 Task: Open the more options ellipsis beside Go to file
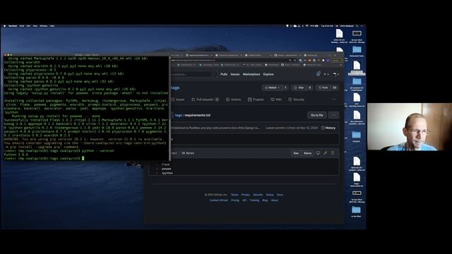(x=334, y=115)
